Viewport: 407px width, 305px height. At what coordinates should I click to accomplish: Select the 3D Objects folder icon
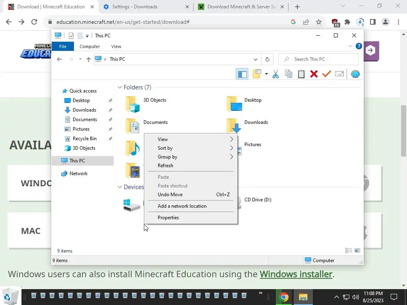pyautogui.click(x=132, y=104)
